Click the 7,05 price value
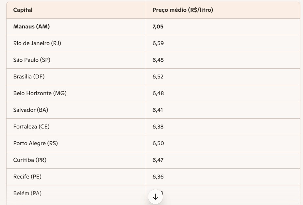303x205 pixels. 158,27
